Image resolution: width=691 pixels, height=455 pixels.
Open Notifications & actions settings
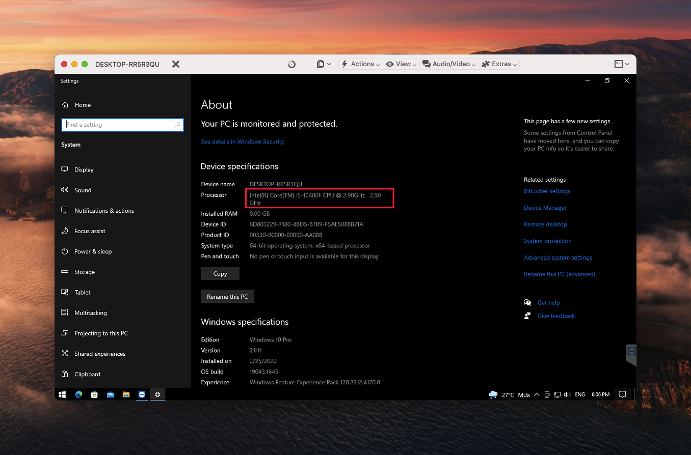click(x=104, y=211)
